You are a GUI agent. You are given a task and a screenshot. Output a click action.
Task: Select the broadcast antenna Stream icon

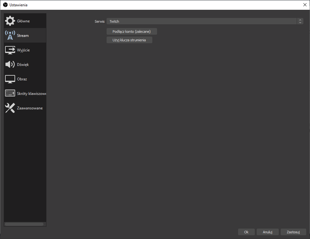pos(10,36)
